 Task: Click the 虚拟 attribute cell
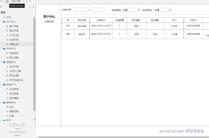pyautogui.click(x=136, y=26)
